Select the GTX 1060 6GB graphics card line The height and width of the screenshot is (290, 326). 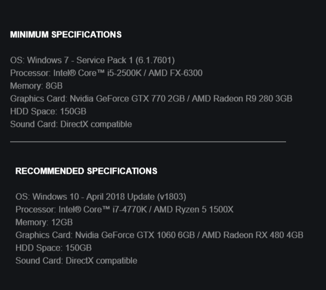(159, 235)
